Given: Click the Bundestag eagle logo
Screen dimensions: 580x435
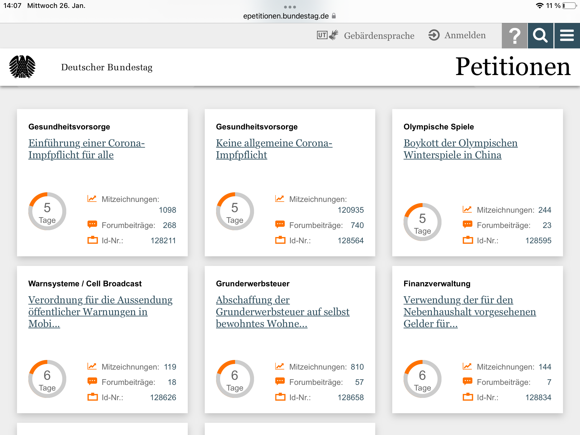Looking at the screenshot, I should click(x=22, y=67).
